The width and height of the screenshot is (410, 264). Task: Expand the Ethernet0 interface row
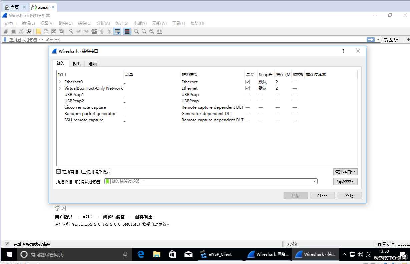coord(60,82)
